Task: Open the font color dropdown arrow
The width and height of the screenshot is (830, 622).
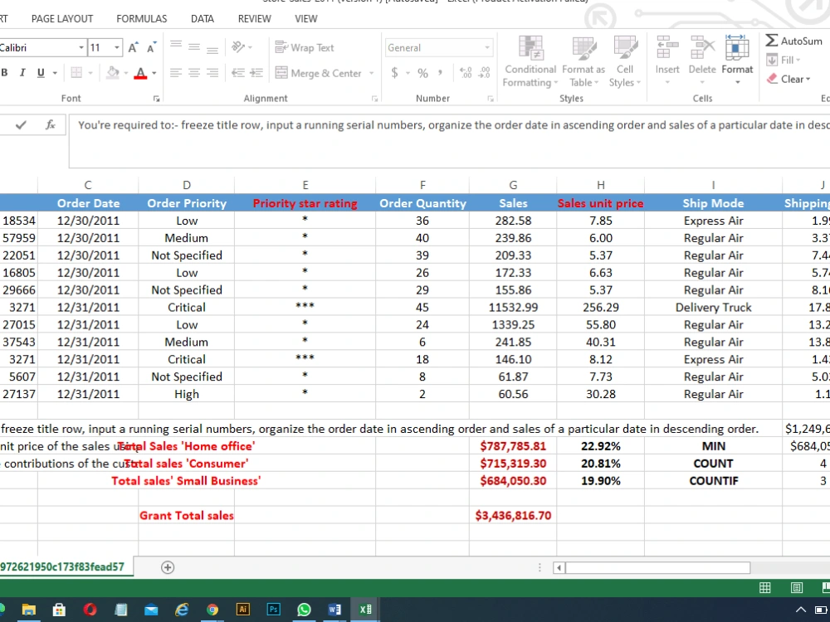Action: click(154, 73)
